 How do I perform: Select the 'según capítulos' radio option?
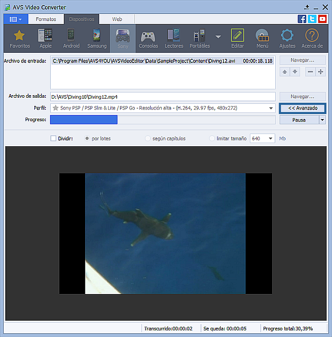(x=148, y=138)
